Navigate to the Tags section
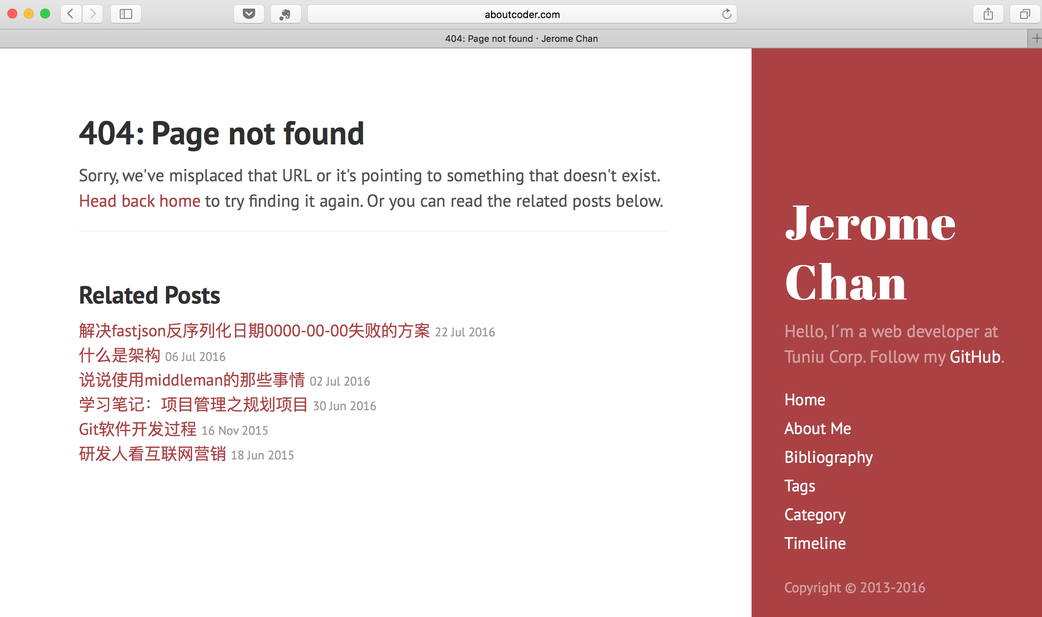1042x617 pixels. coord(799,485)
